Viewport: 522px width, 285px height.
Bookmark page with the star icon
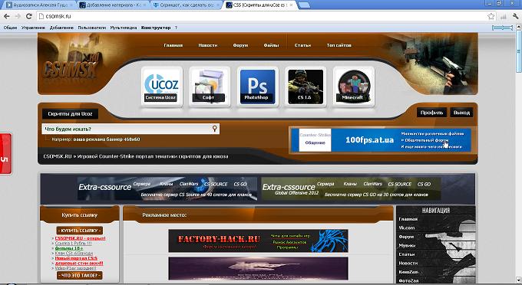(491, 16)
